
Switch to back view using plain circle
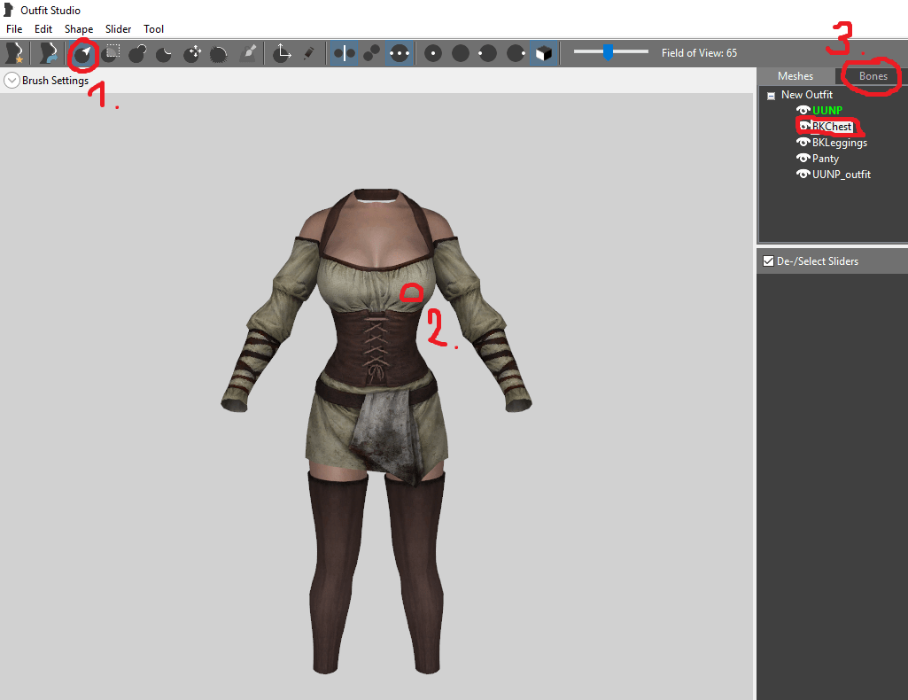[461, 53]
